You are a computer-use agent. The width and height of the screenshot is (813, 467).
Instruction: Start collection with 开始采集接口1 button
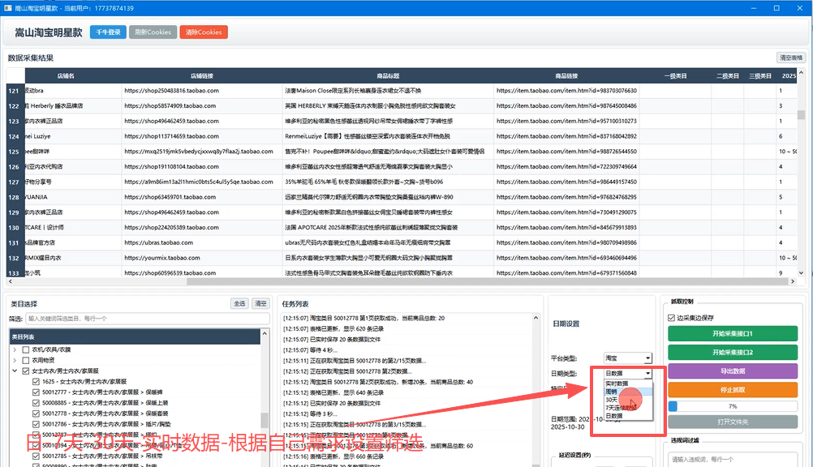tap(733, 333)
